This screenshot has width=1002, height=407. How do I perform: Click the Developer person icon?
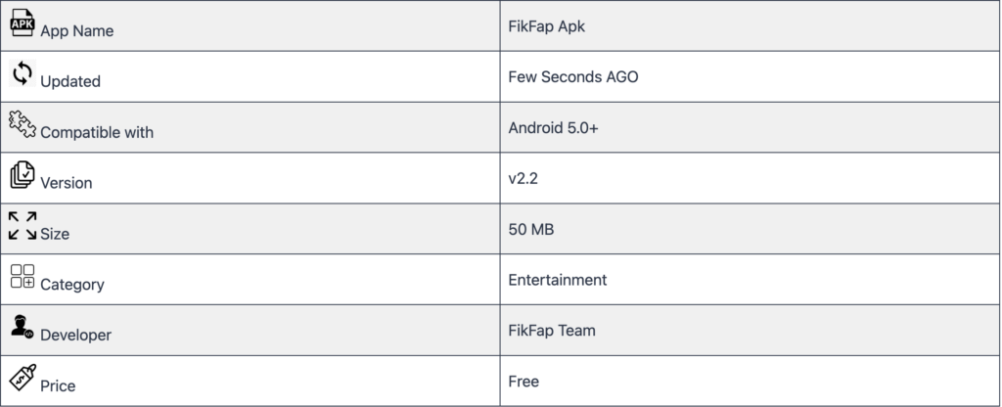click(x=23, y=328)
